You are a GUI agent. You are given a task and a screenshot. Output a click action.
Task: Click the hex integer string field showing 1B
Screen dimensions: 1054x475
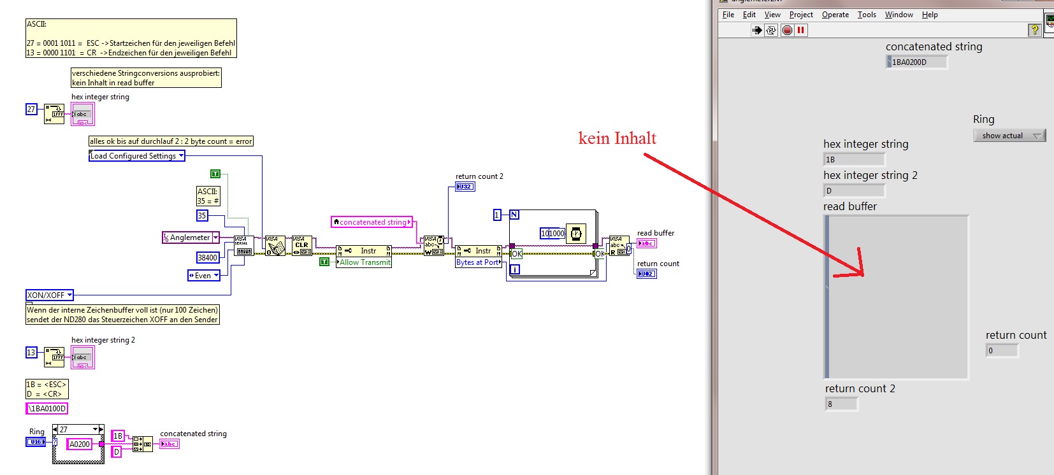(x=855, y=159)
